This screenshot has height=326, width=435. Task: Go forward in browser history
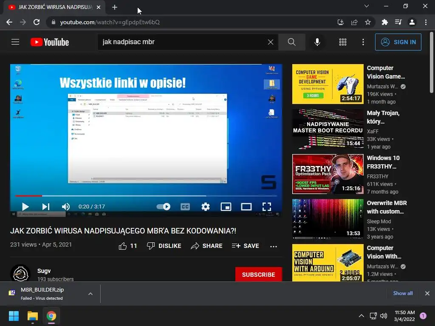click(23, 22)
